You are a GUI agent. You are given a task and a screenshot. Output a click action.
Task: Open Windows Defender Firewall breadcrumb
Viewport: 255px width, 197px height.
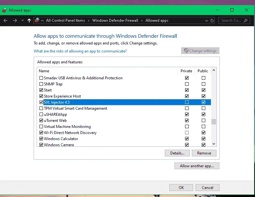(x=115, y=20)
